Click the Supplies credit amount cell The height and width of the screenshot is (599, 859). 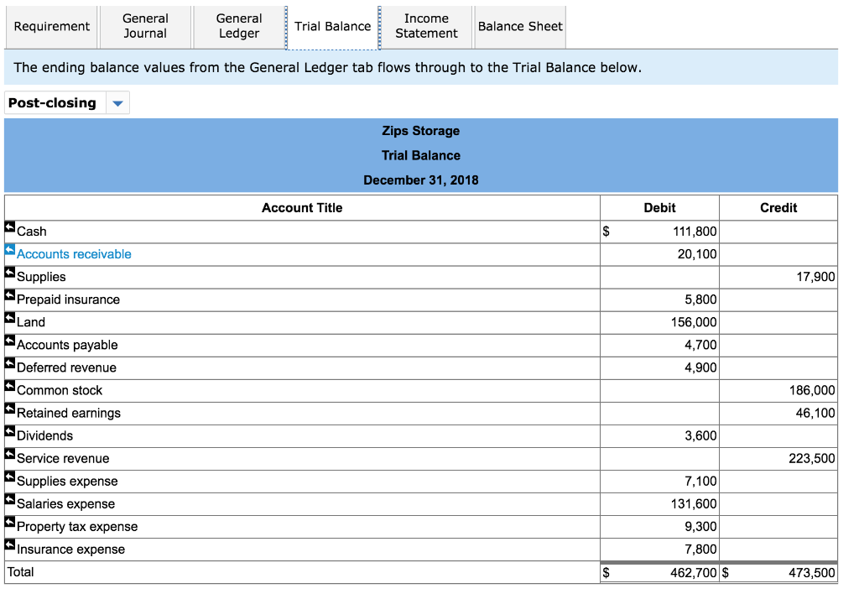click(x=778, y=276)
